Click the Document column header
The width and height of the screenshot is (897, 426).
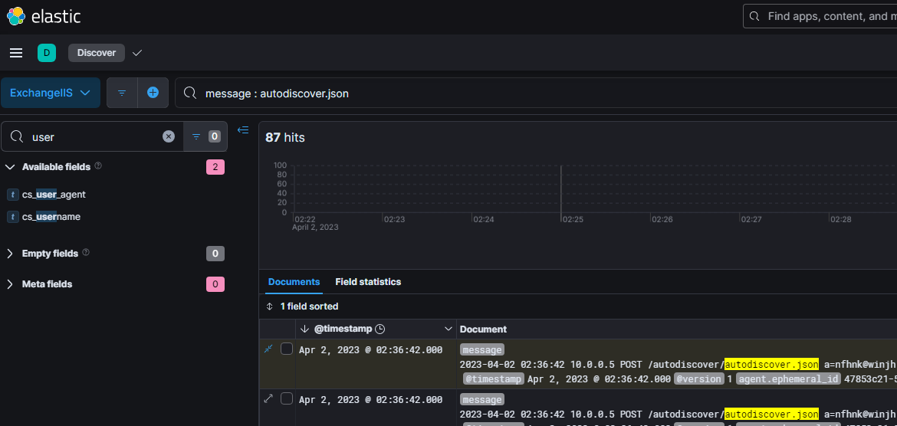pyautogui.click(x=484, y=329)
